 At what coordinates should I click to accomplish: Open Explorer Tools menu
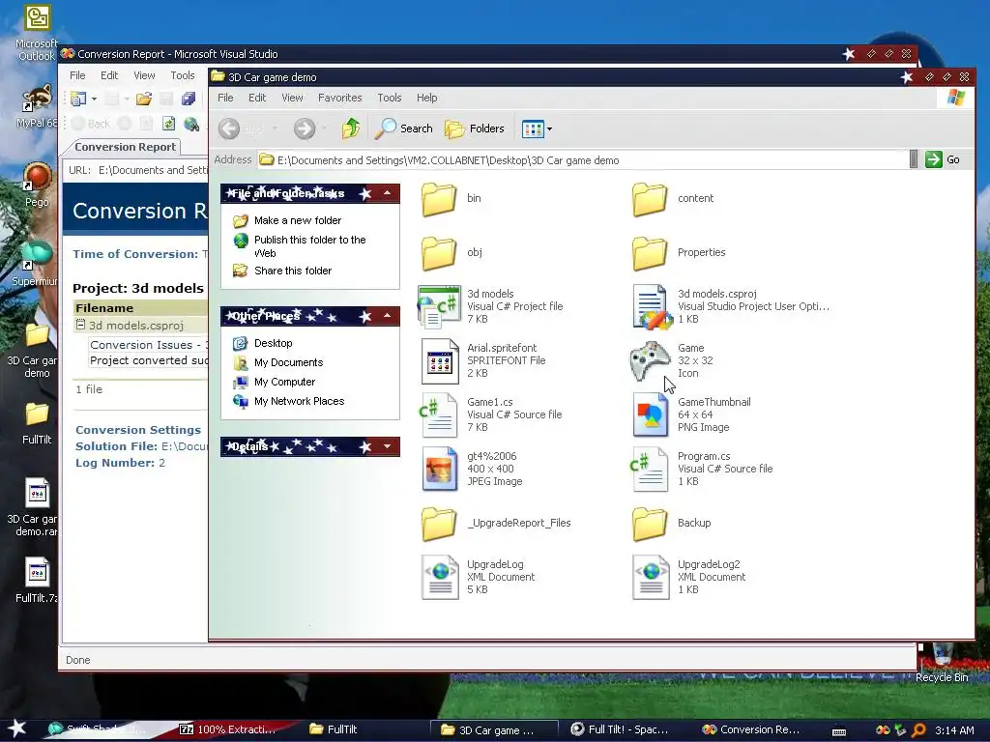(390, 98)
